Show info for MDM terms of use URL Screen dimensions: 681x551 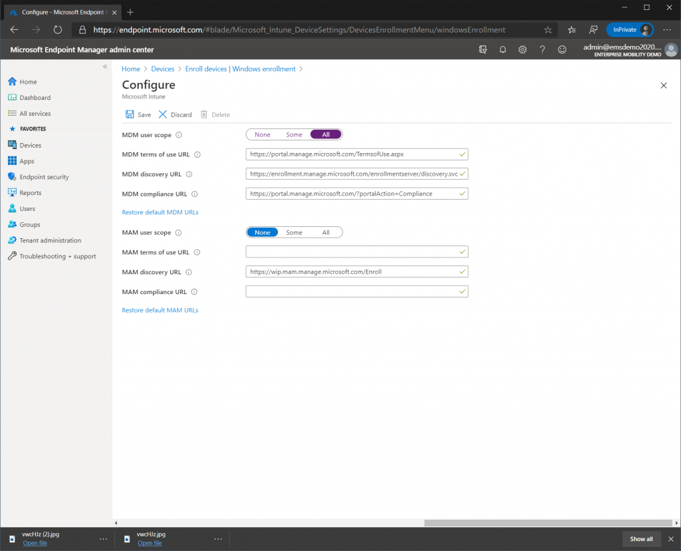click(x=197, y=154)
